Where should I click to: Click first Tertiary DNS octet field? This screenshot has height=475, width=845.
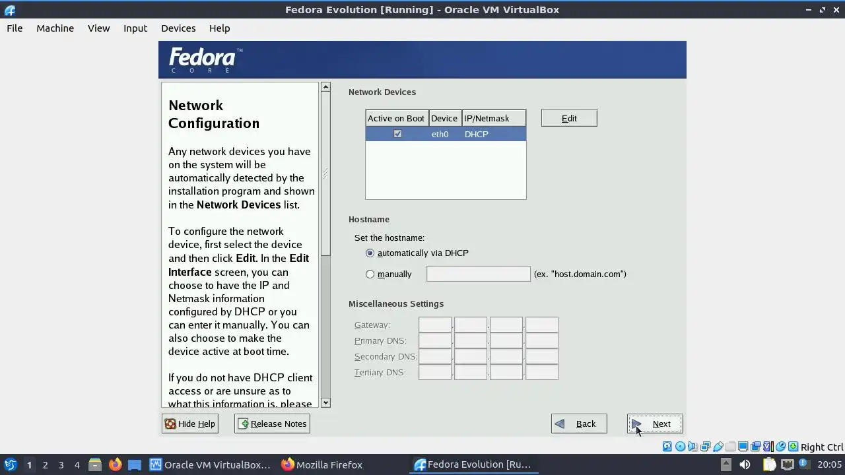pos(435,372)
